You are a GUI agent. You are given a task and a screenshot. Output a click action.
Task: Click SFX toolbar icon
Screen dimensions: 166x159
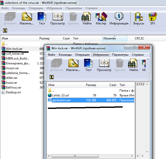click(x=153, y=19)
